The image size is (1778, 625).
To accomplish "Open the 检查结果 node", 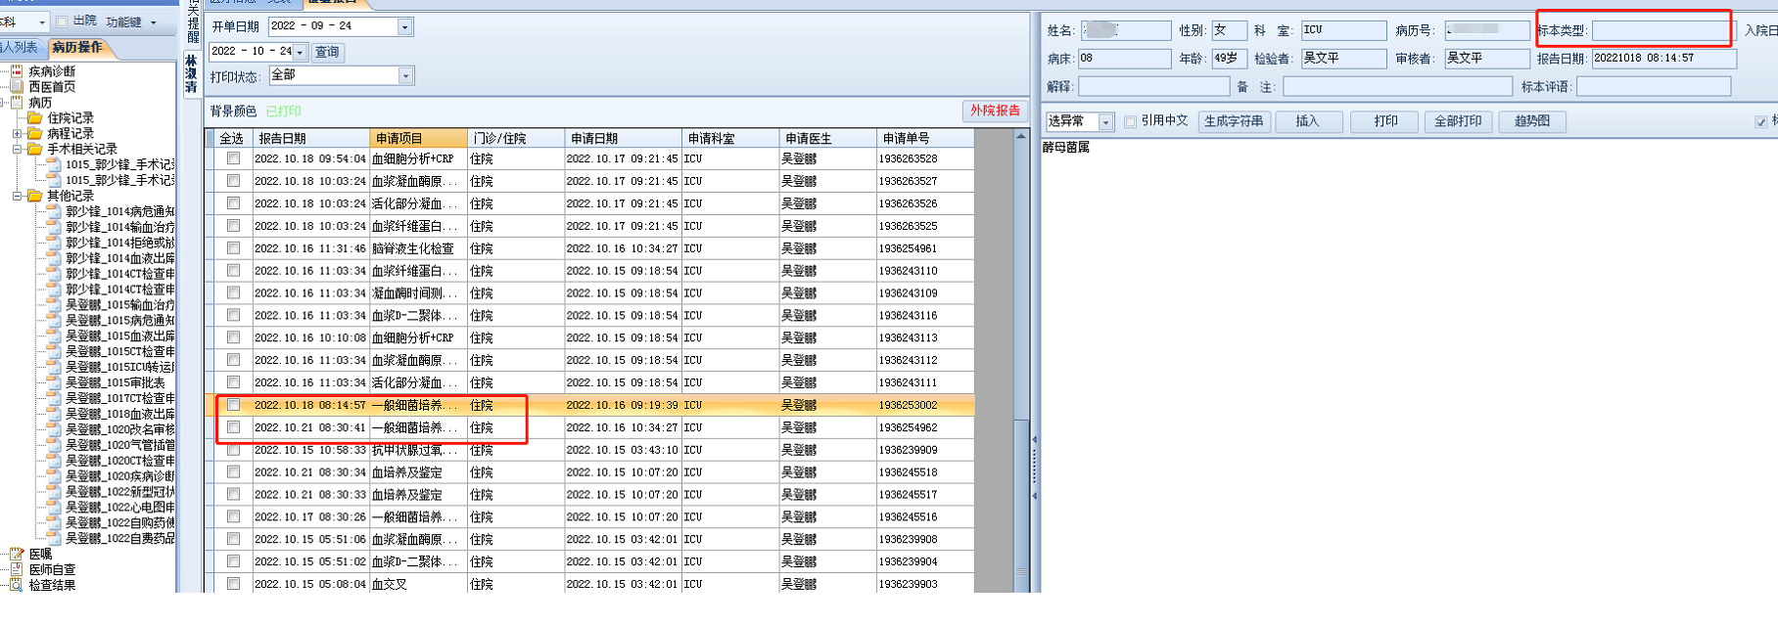I will 52,586.
